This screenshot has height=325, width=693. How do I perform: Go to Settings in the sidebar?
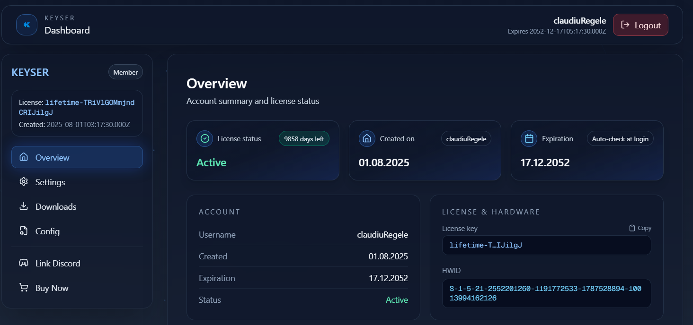77,182
